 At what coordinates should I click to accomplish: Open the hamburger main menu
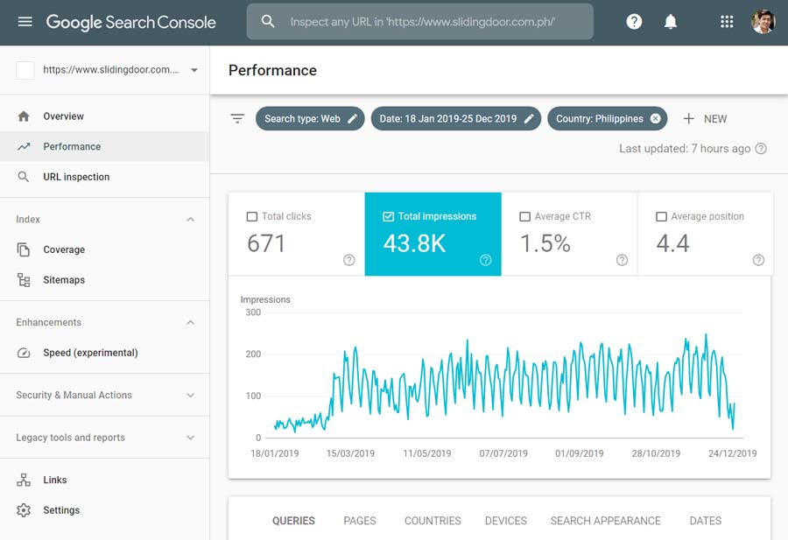pyautogui.click(x=25, y=22)
